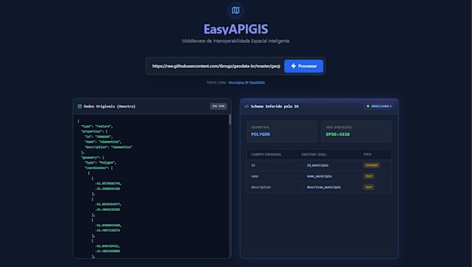
Task: Click the GROQ LLAMA 3 badge
Action: point(379,106)
